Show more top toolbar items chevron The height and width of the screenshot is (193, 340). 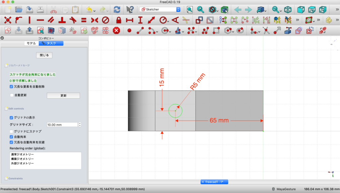337,10
